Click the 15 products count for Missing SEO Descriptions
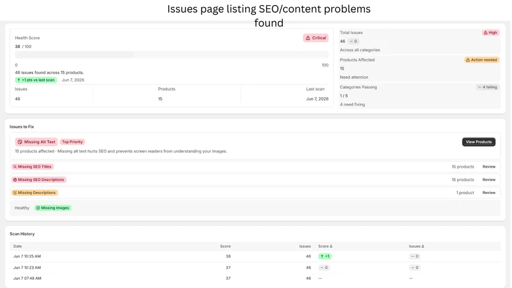This screenshot has height=288, width=512. pyautogui.click(x=463, y=180)
